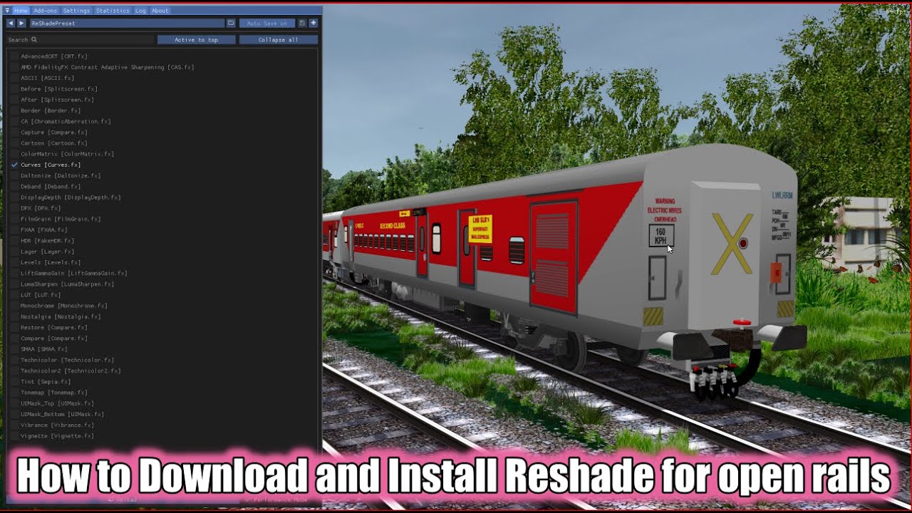The width and height of the screenshot is (912, 513).
Task: Enable the ASCII effect checkbox
Action: pyautogui.click(x=14, y=78)
